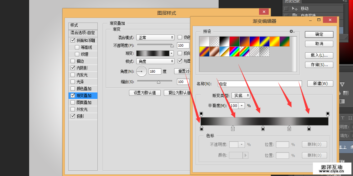Select the rightmost black color stop
The height and width of the screenshot is (176, 353).
click(x=309, y=128)
